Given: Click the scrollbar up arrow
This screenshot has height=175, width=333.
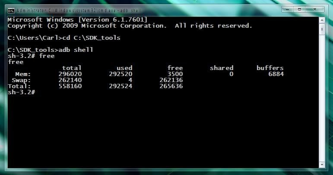Looking at the screenshot, I should click(322, 20).
